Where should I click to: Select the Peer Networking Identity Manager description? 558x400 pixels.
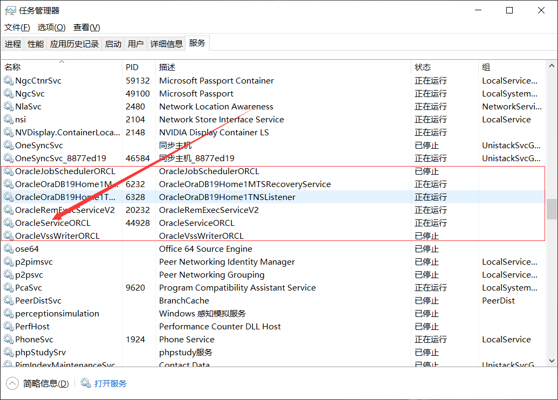[226, 262]
